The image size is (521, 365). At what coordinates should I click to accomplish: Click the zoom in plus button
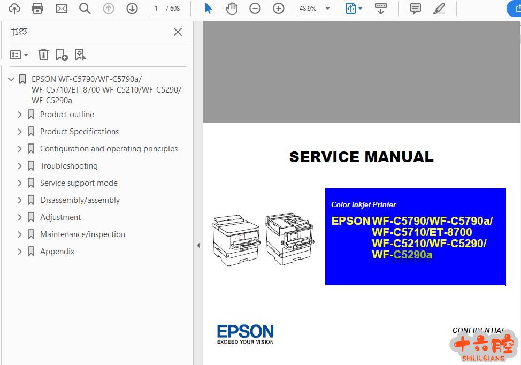279,9
